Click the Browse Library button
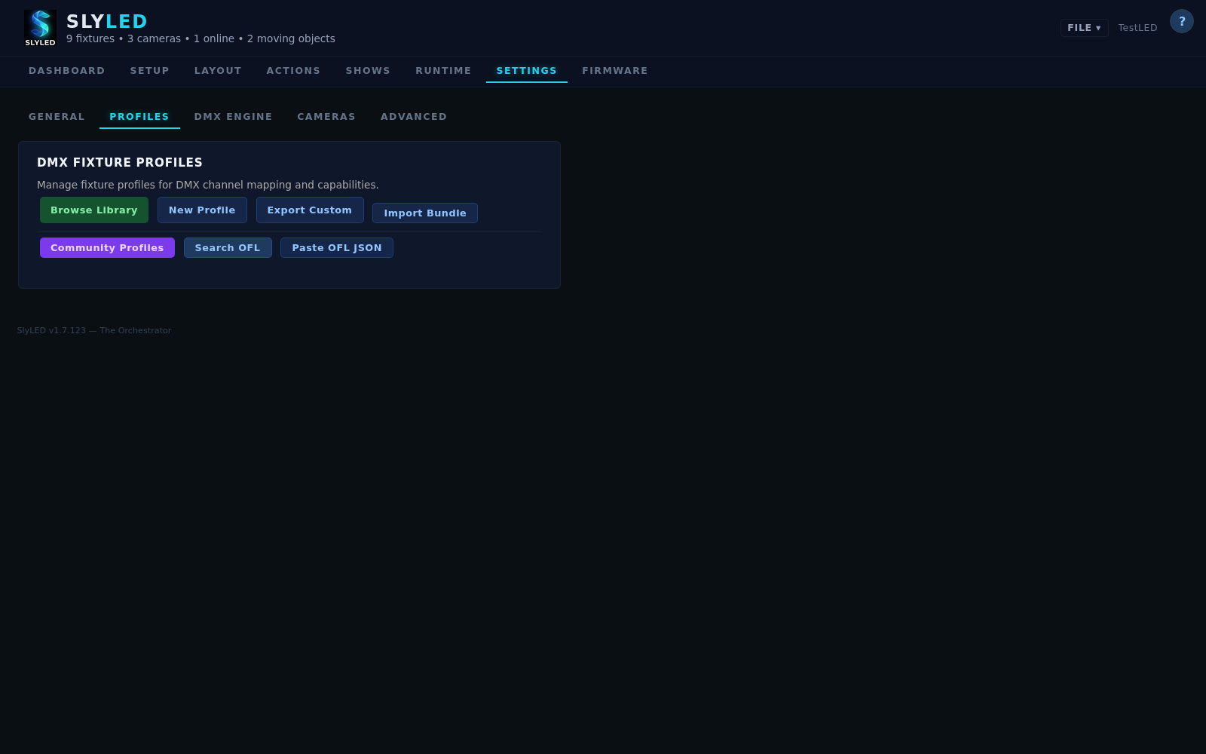The image size is (1206, 754). tap(94, 210)
